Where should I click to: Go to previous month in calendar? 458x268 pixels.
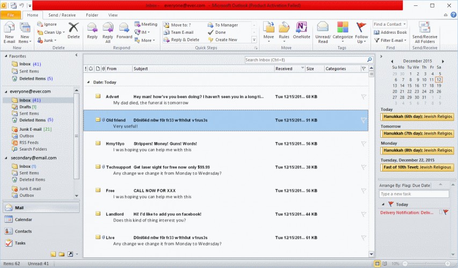click(392, 61)
